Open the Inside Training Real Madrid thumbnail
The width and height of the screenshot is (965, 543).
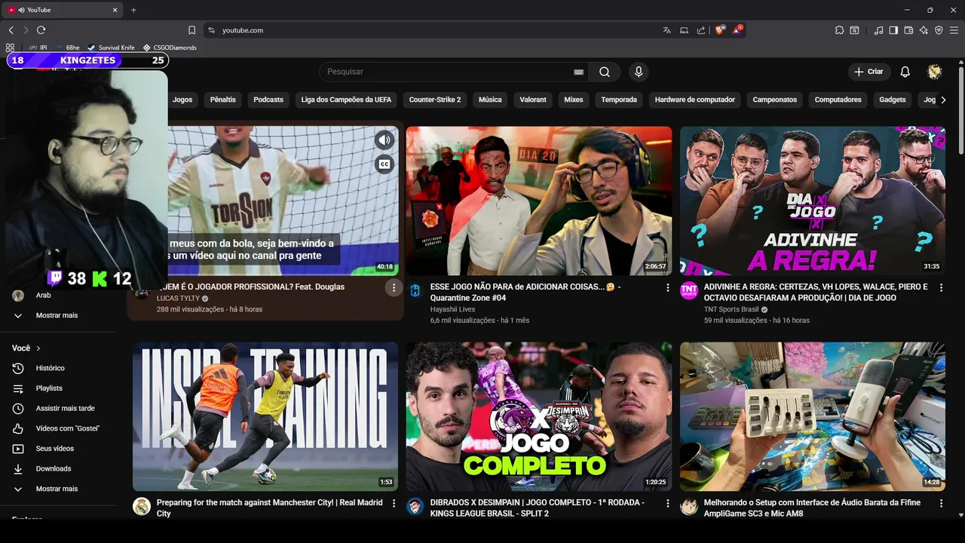click(265, 416)
